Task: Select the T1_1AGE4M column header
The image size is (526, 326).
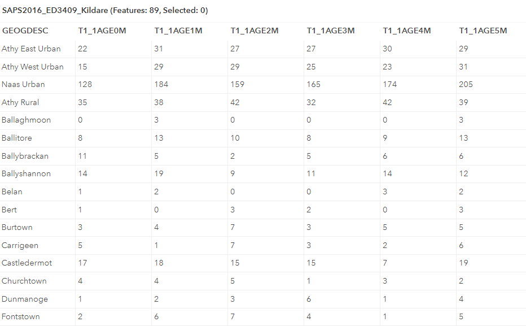Action: (407, 31)
